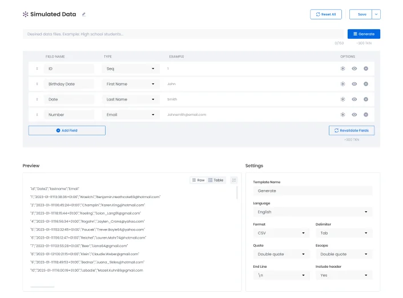Viewport: 403px width, 298px height.
Task: Click the drag handle of the Birthday Date row
Action: click(x=37, y=84)
